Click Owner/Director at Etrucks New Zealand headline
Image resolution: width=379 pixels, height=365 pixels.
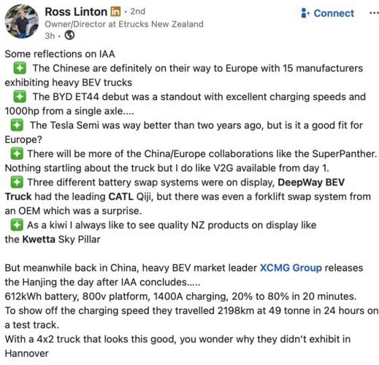(124, 24)
